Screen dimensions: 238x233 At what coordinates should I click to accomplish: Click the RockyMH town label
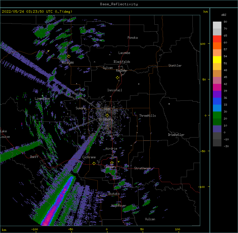click(x=68, y=63)
